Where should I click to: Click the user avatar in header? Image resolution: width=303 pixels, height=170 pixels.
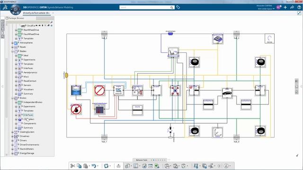(278, 8)
